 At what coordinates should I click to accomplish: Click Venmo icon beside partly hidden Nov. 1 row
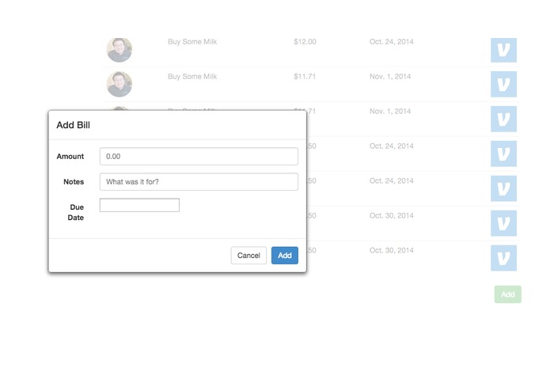point(503,119)
